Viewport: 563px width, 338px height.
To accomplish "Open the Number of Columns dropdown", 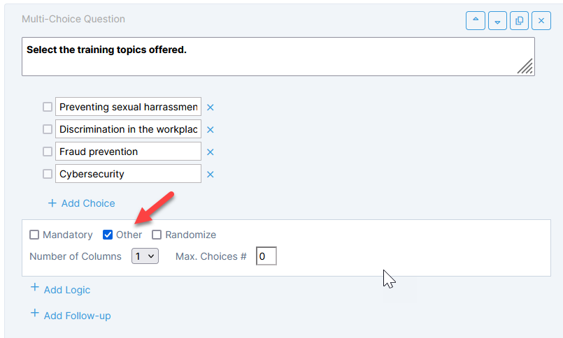I will pyautogui.click(x=145, y=256).
